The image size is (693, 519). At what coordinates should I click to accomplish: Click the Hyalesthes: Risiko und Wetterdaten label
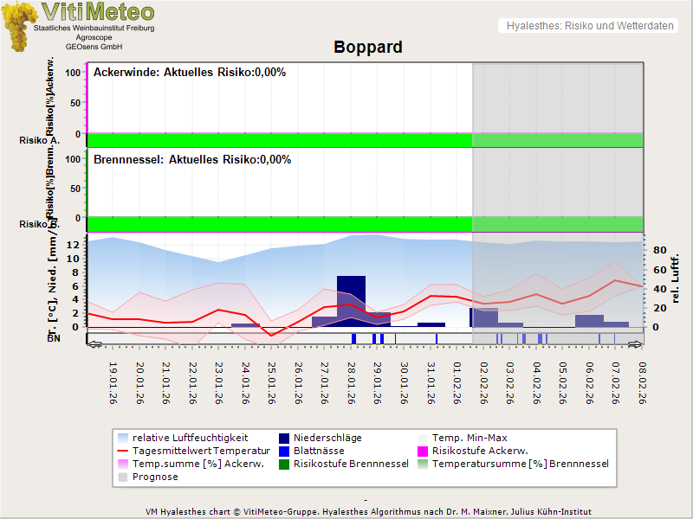[x=589, y=26]
